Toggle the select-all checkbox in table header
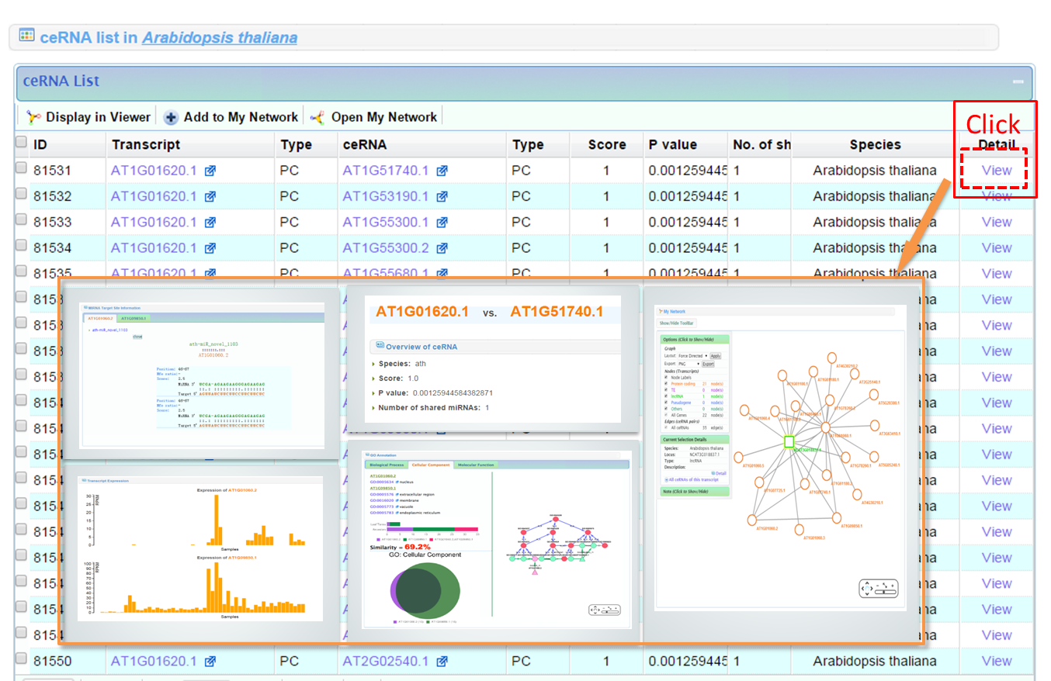This screenshot has height=681, width=1051. click(x=22, y=143)
